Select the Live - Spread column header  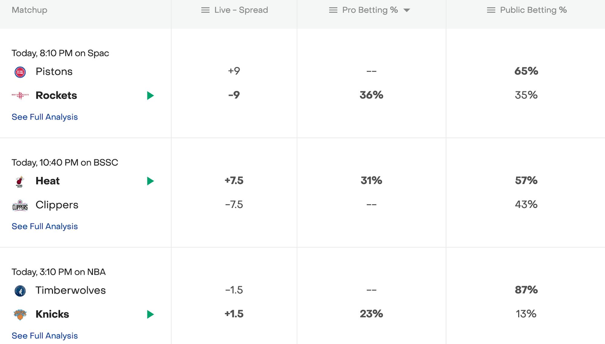241,10
